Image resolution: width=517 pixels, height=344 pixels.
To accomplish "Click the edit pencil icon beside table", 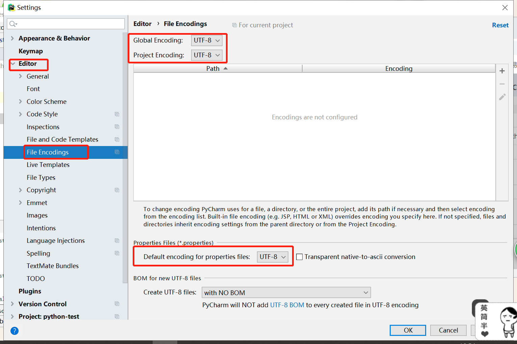I will click(x=502, y=97).
